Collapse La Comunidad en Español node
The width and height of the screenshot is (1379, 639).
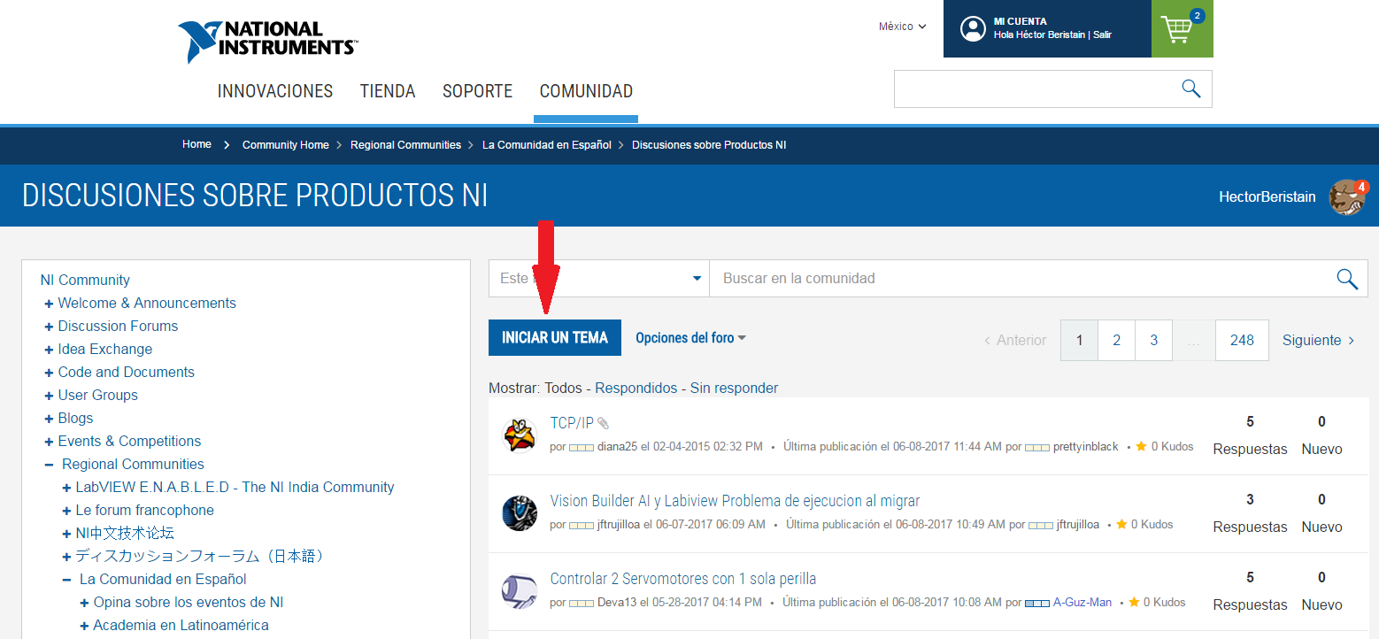coord(67,580)
